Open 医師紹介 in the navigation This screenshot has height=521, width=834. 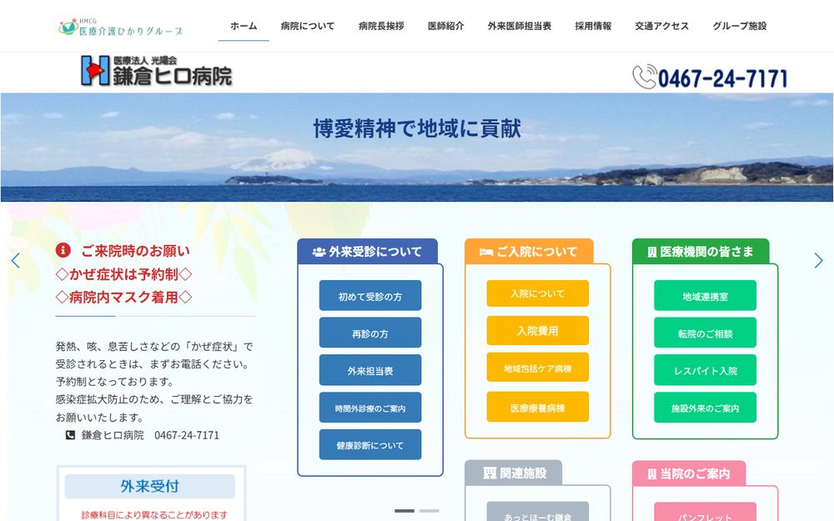point(446,26)
